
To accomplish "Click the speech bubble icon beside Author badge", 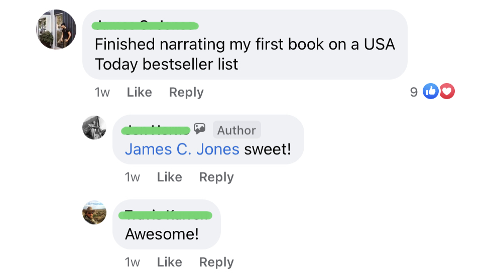I will pyautogui.click(x=200, y=129).
